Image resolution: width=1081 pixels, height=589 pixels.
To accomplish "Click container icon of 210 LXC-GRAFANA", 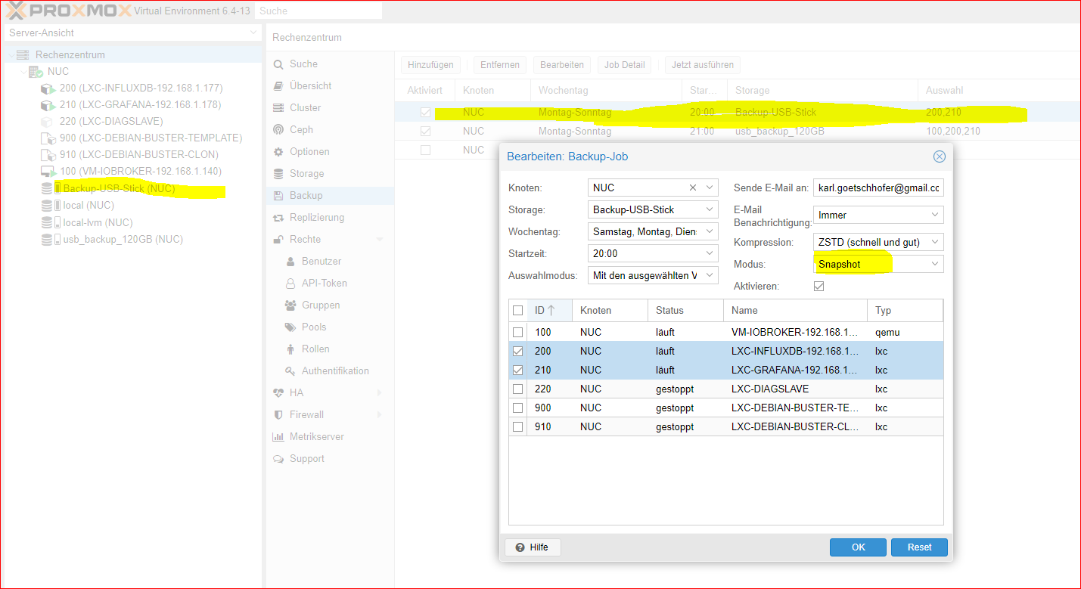I will pos(47,104).
